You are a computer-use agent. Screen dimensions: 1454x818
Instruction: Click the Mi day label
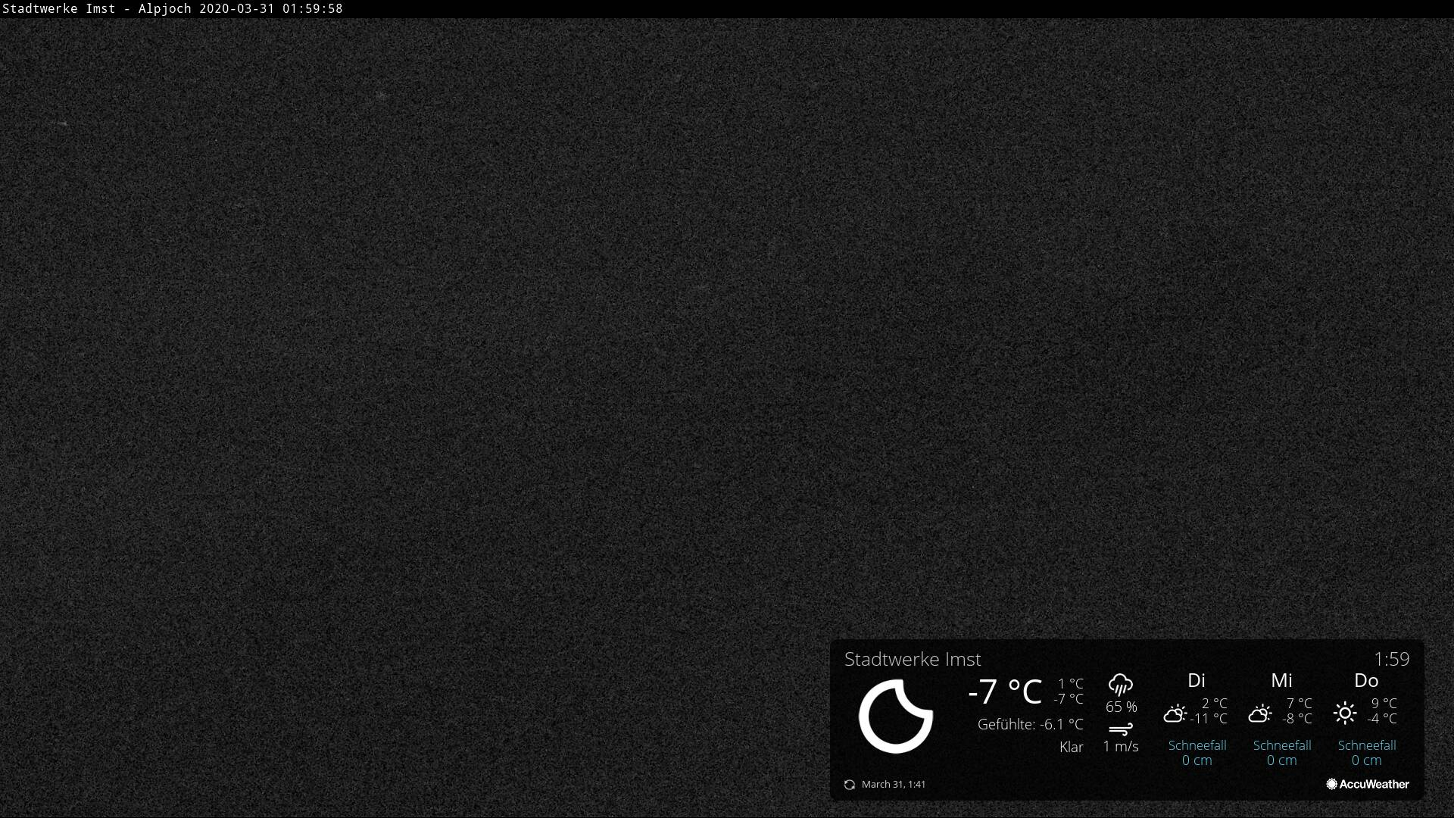tap(1281, 680)
